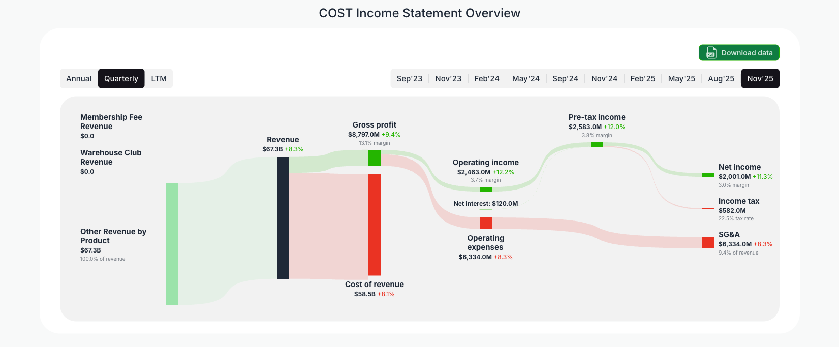839x347 pixels.
Task: Click the 3.8% margin text
Action: (597, 136)
